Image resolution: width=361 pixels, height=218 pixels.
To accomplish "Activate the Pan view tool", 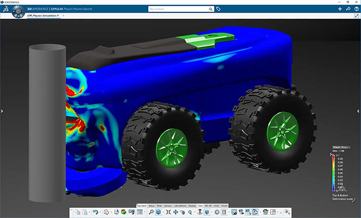I will tap(176, 212).
